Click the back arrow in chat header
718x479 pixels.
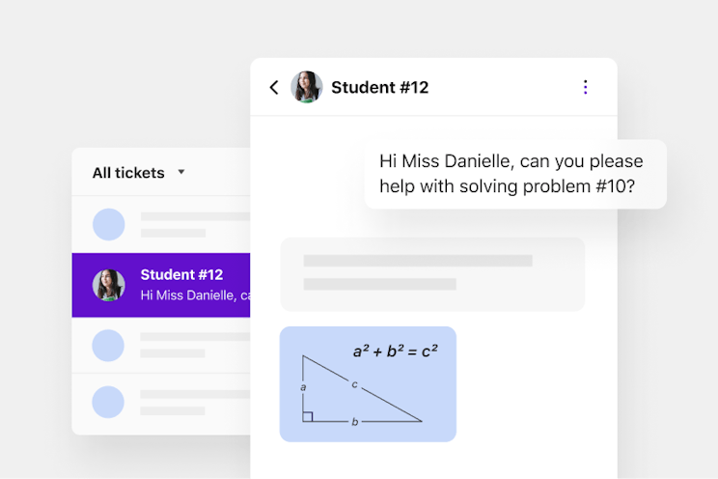pos(274,88)
